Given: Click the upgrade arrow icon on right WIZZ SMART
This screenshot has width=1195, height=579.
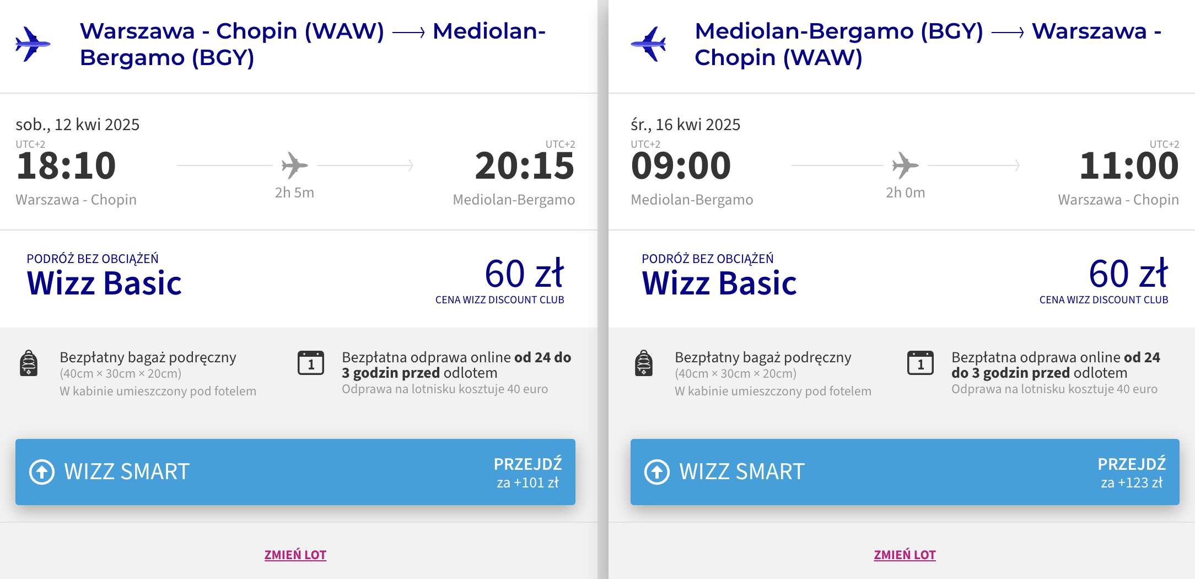Looking at the screenshot, I should (657, 472).
